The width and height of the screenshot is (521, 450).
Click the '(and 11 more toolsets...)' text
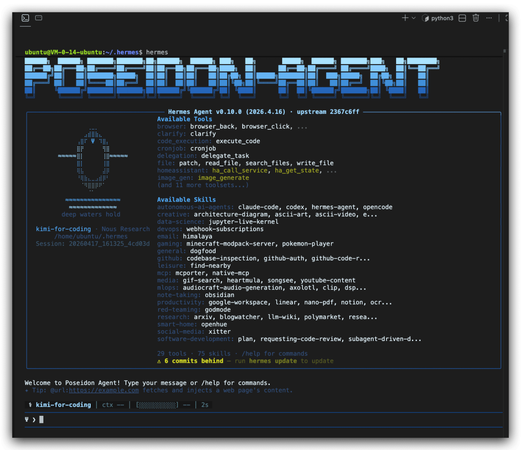pos(203,185)
